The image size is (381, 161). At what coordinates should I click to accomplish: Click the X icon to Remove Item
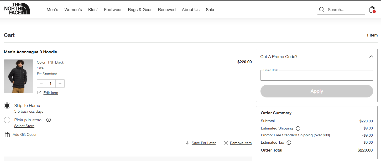tap(226, 143)
